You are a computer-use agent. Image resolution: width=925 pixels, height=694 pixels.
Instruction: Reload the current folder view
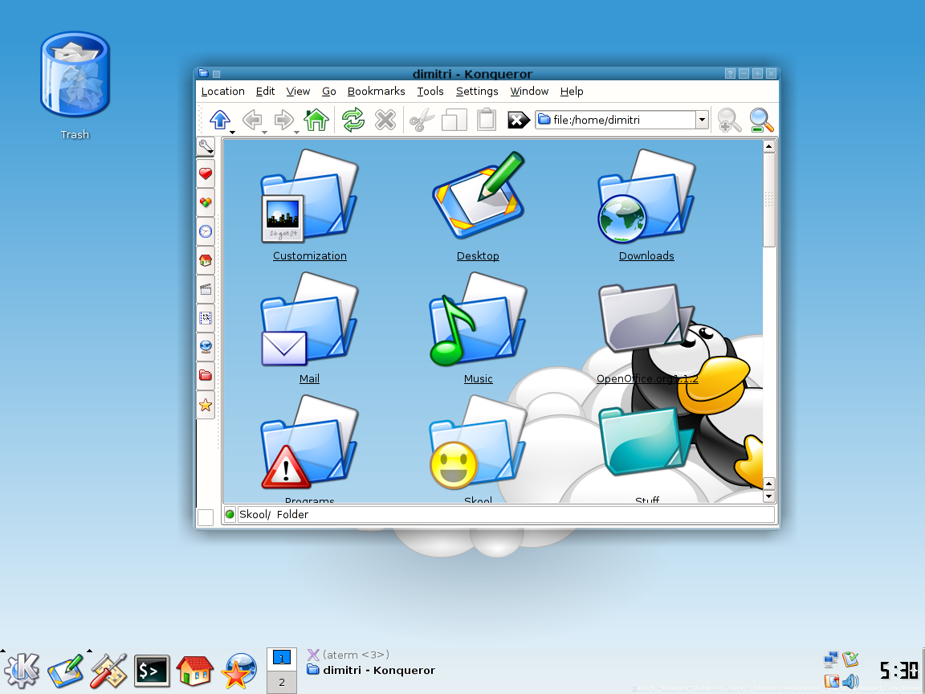coord(352,120)
